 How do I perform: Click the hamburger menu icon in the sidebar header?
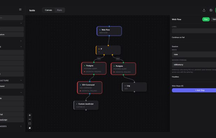(x=20, y=9)
